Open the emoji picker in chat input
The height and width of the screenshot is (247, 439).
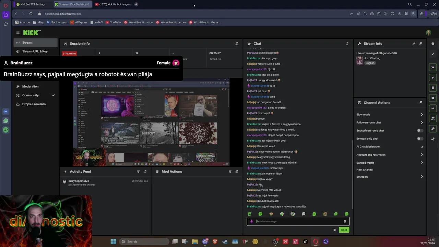345,221
